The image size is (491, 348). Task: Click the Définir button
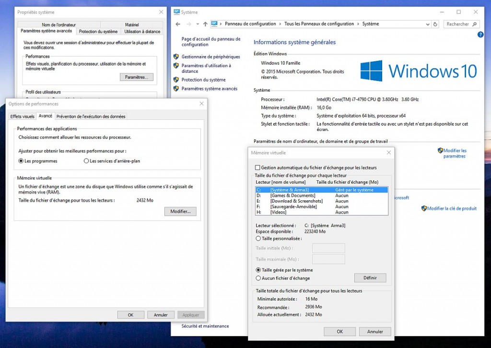[370, 278]
